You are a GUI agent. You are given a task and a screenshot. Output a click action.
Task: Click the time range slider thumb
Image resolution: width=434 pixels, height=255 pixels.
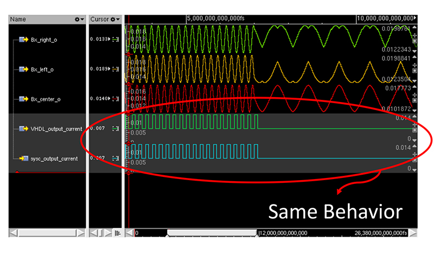click(x=212, y=233)
